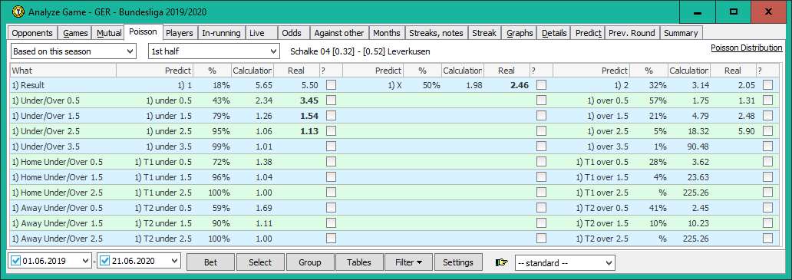Image resolution: width=792 pixels, height=280 pixels.
Task: Open the '-- standard --' template dropdown
Action: (x=565, y=262)
